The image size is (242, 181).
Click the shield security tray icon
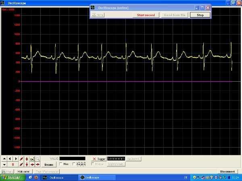[216, 178]
